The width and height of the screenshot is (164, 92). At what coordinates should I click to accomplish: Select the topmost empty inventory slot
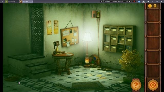click(153, 15)
